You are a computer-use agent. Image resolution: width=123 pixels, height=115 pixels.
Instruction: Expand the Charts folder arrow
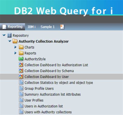tap(15, 47)
